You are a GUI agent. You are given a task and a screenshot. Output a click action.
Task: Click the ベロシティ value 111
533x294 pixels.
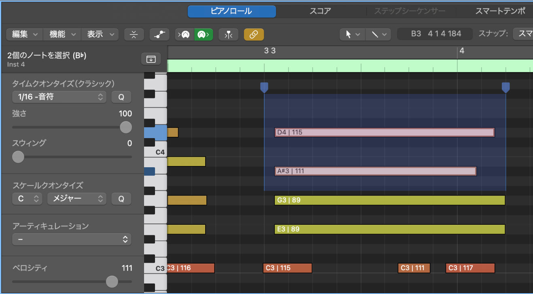tap(127, 268)
